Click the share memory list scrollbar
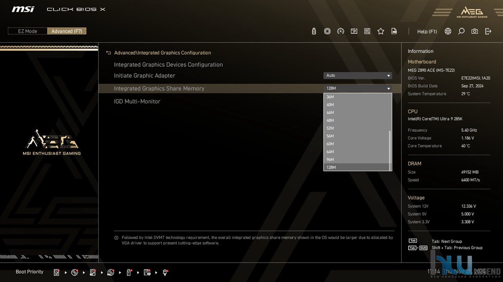The width and height of the screenshot is (503, 282). (x=390, y=150)
